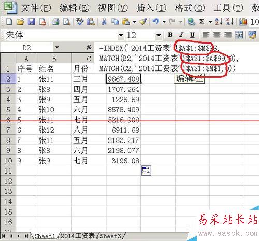
Task: Toggle bold formatting
Action: point(170,35)
